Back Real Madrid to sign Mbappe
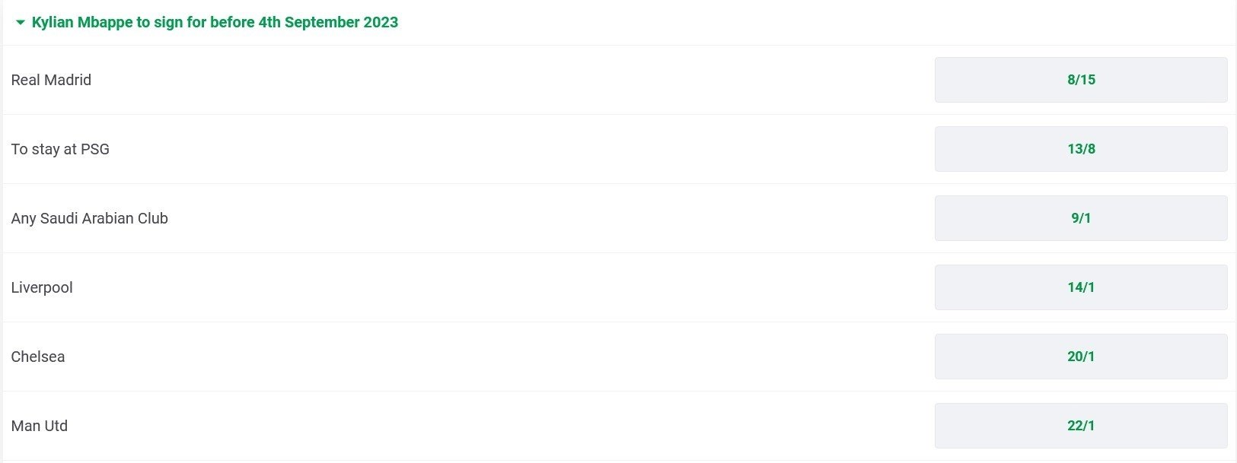This screenshot has width=1237, height=463. pos(1080,80)
